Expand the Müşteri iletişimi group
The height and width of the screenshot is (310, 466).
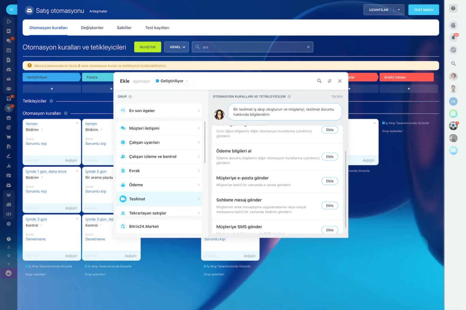coord(159,128)
